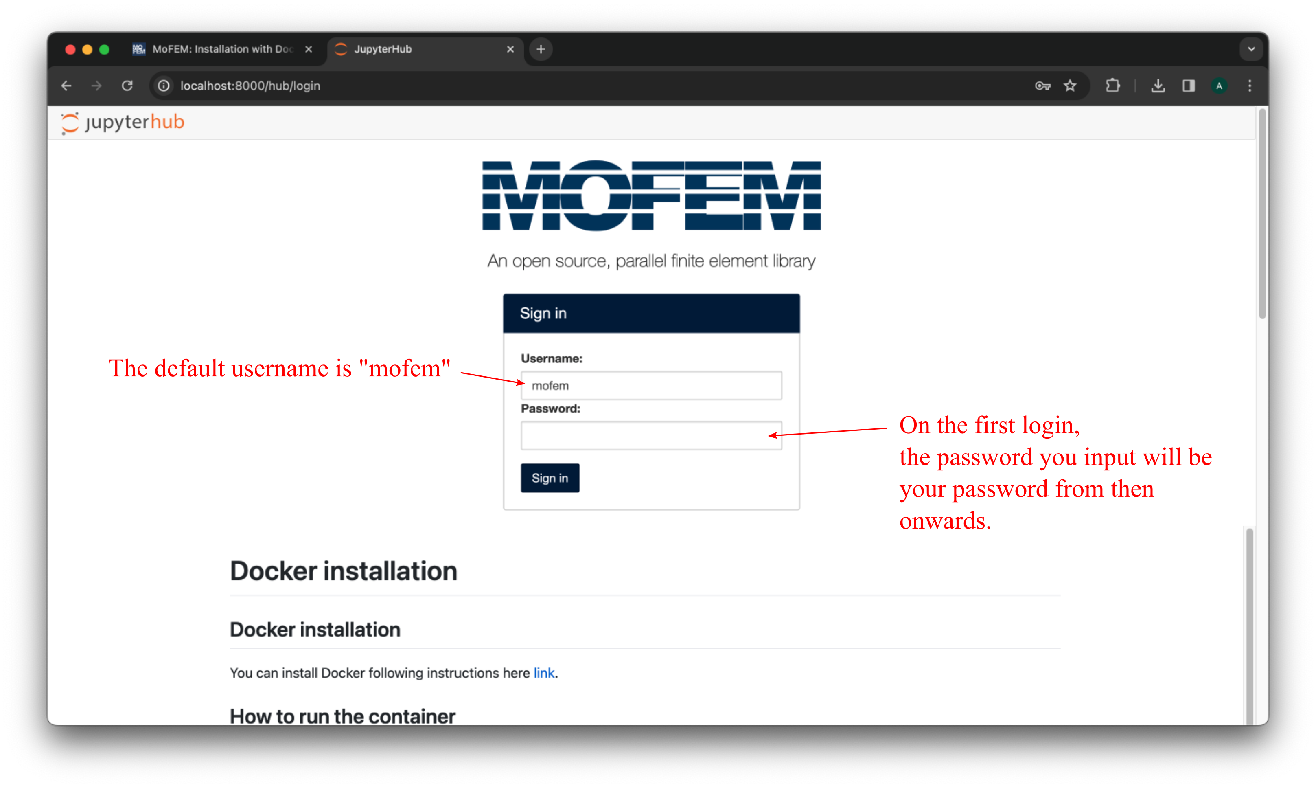This screenshot has height=788, width=1316.
Task: Close the JupyterHub tab
Action: [510, 49]
